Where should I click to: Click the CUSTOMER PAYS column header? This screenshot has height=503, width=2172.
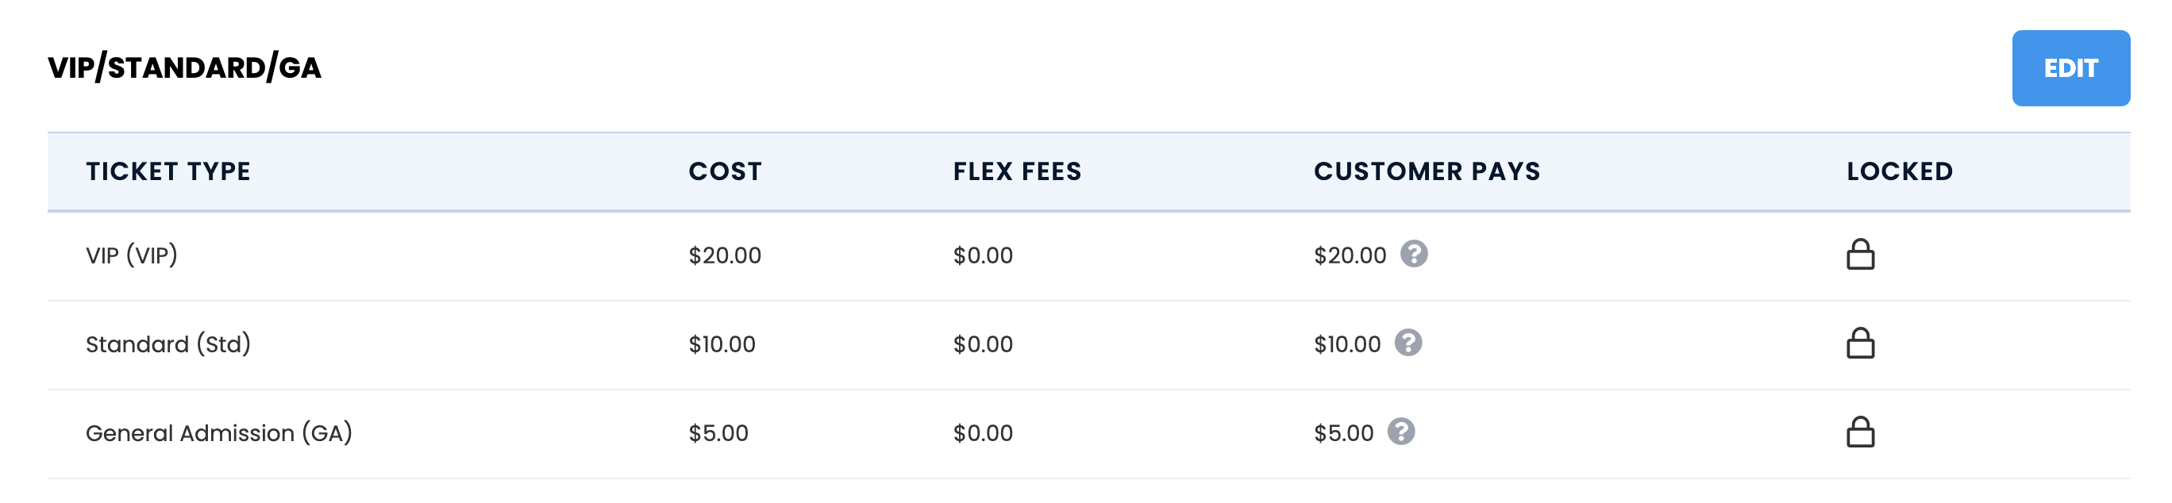coord(1427,171)
